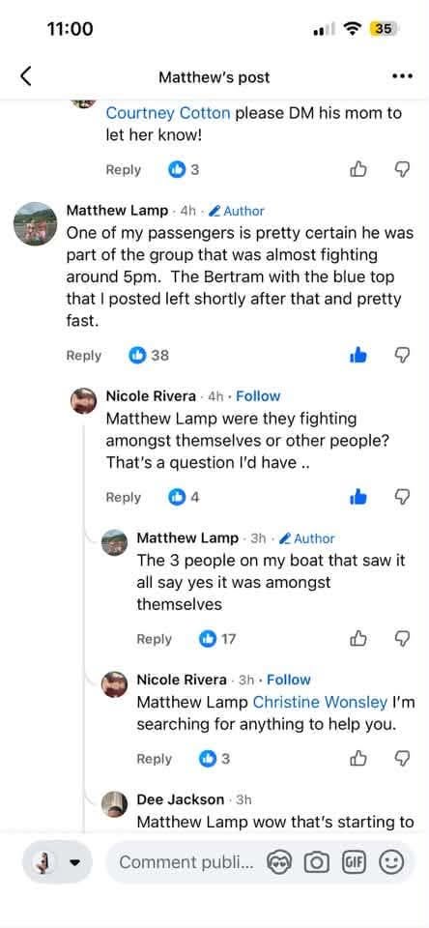The height and width of the screenshot is (928, 429).
Task: Open the GIF picker
Action: click(354, 862)
